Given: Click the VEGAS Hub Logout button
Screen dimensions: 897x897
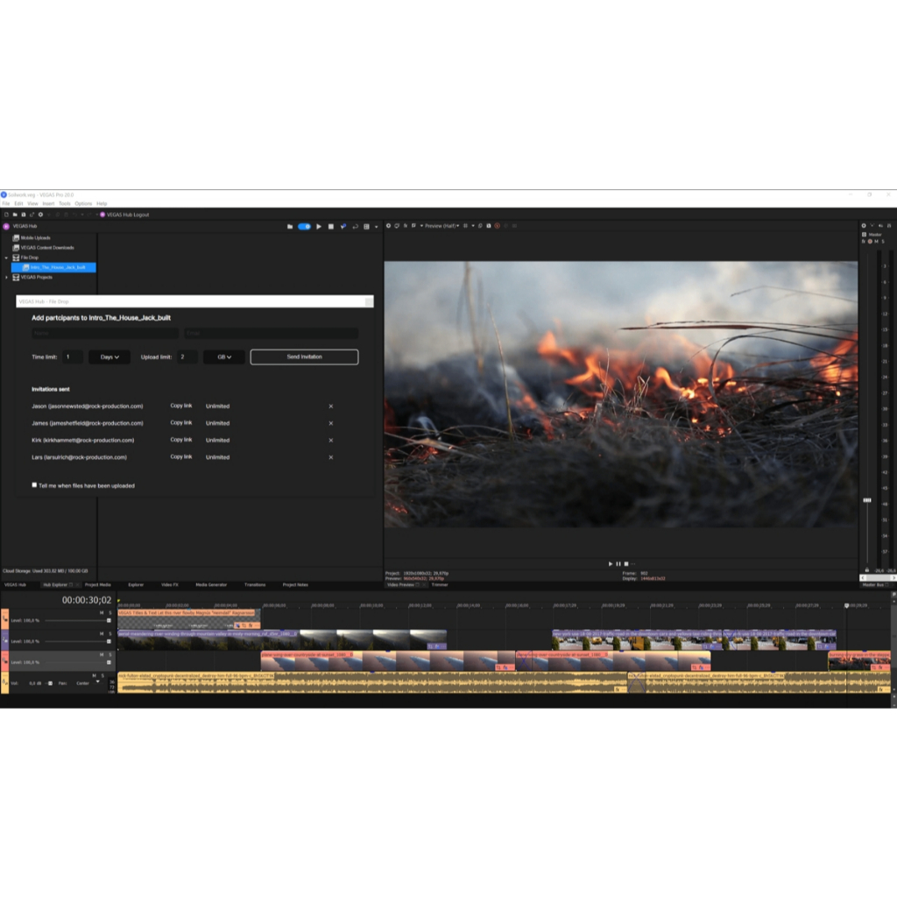Looking at the screenshot, I should tap(124, 215).
